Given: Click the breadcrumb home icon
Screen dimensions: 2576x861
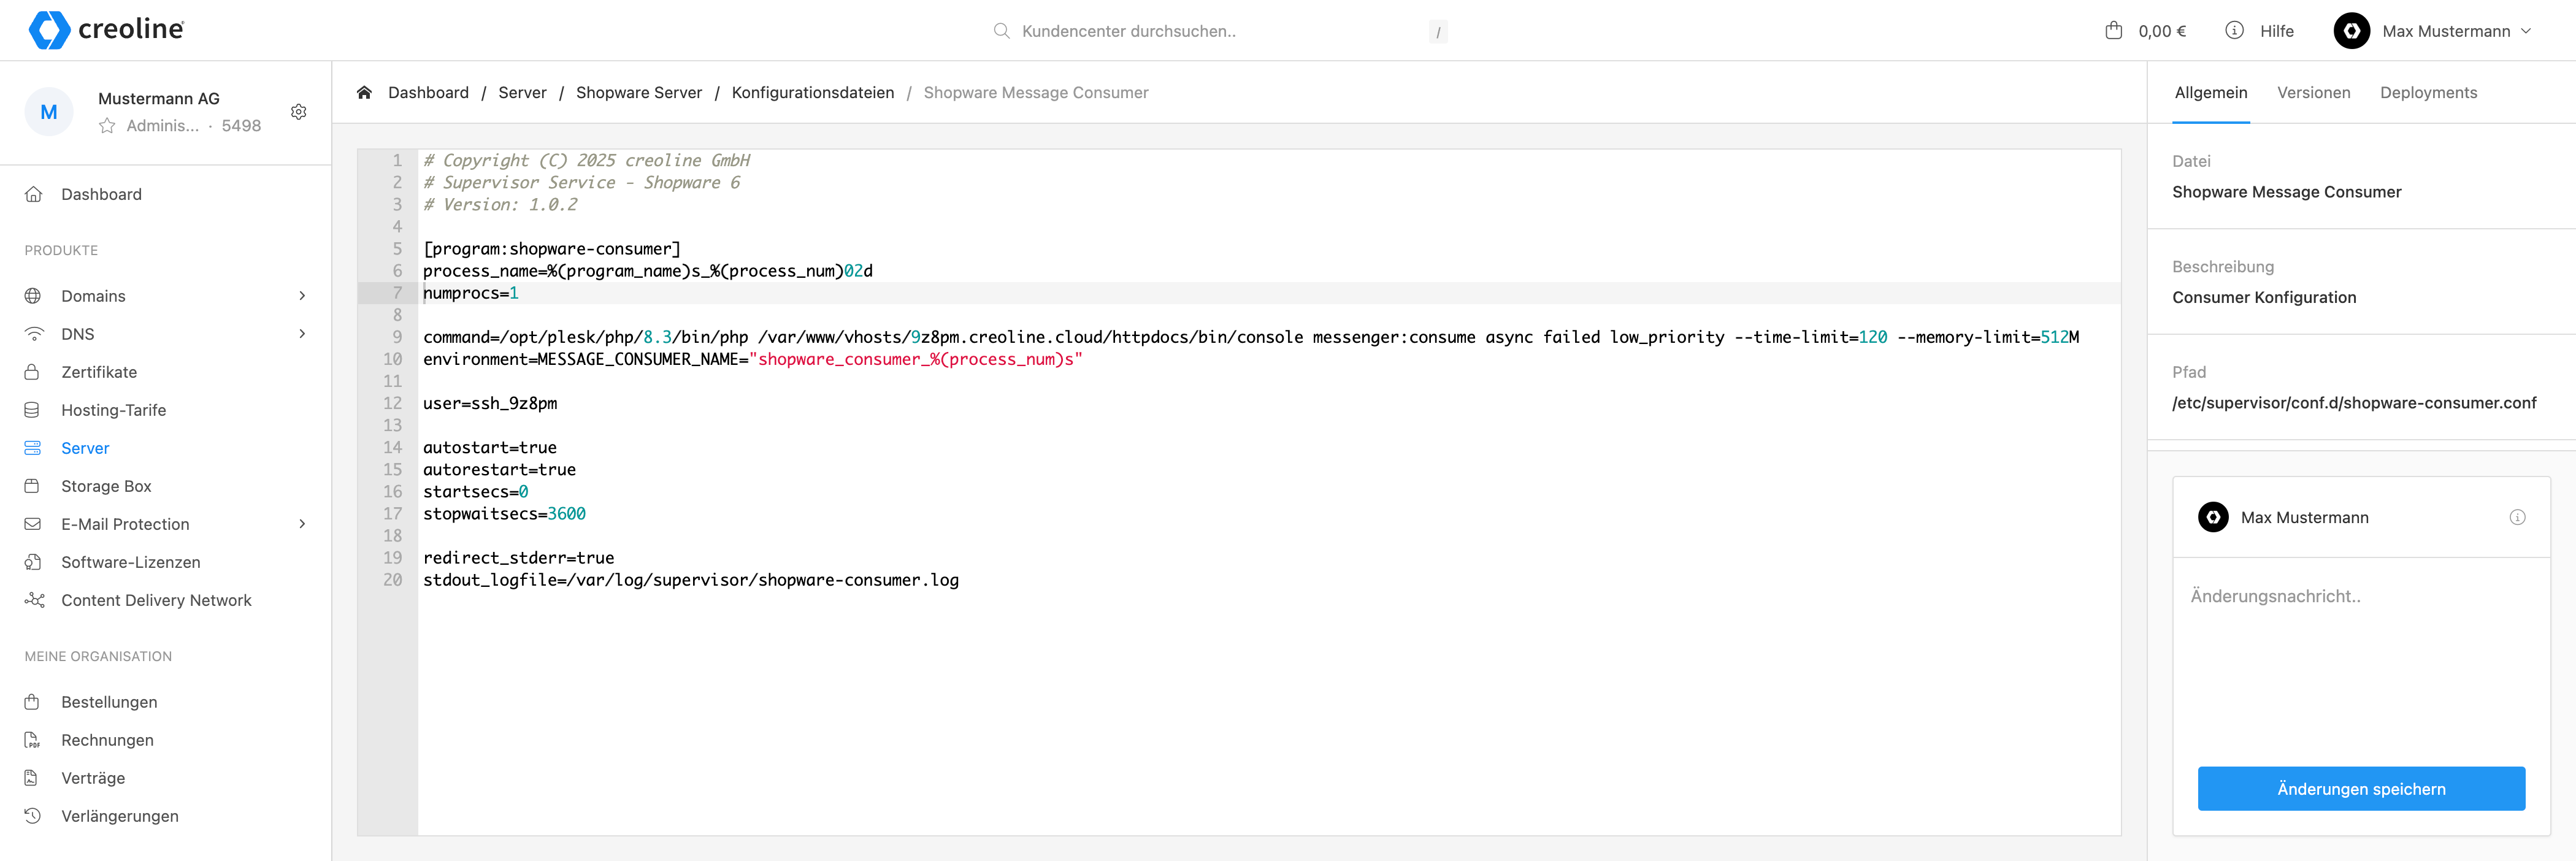Looking at the screenshot, I should point(364,92).
